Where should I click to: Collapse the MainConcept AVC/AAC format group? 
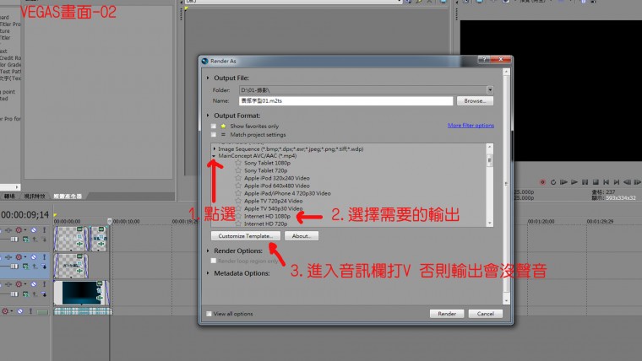click(215, 156)
